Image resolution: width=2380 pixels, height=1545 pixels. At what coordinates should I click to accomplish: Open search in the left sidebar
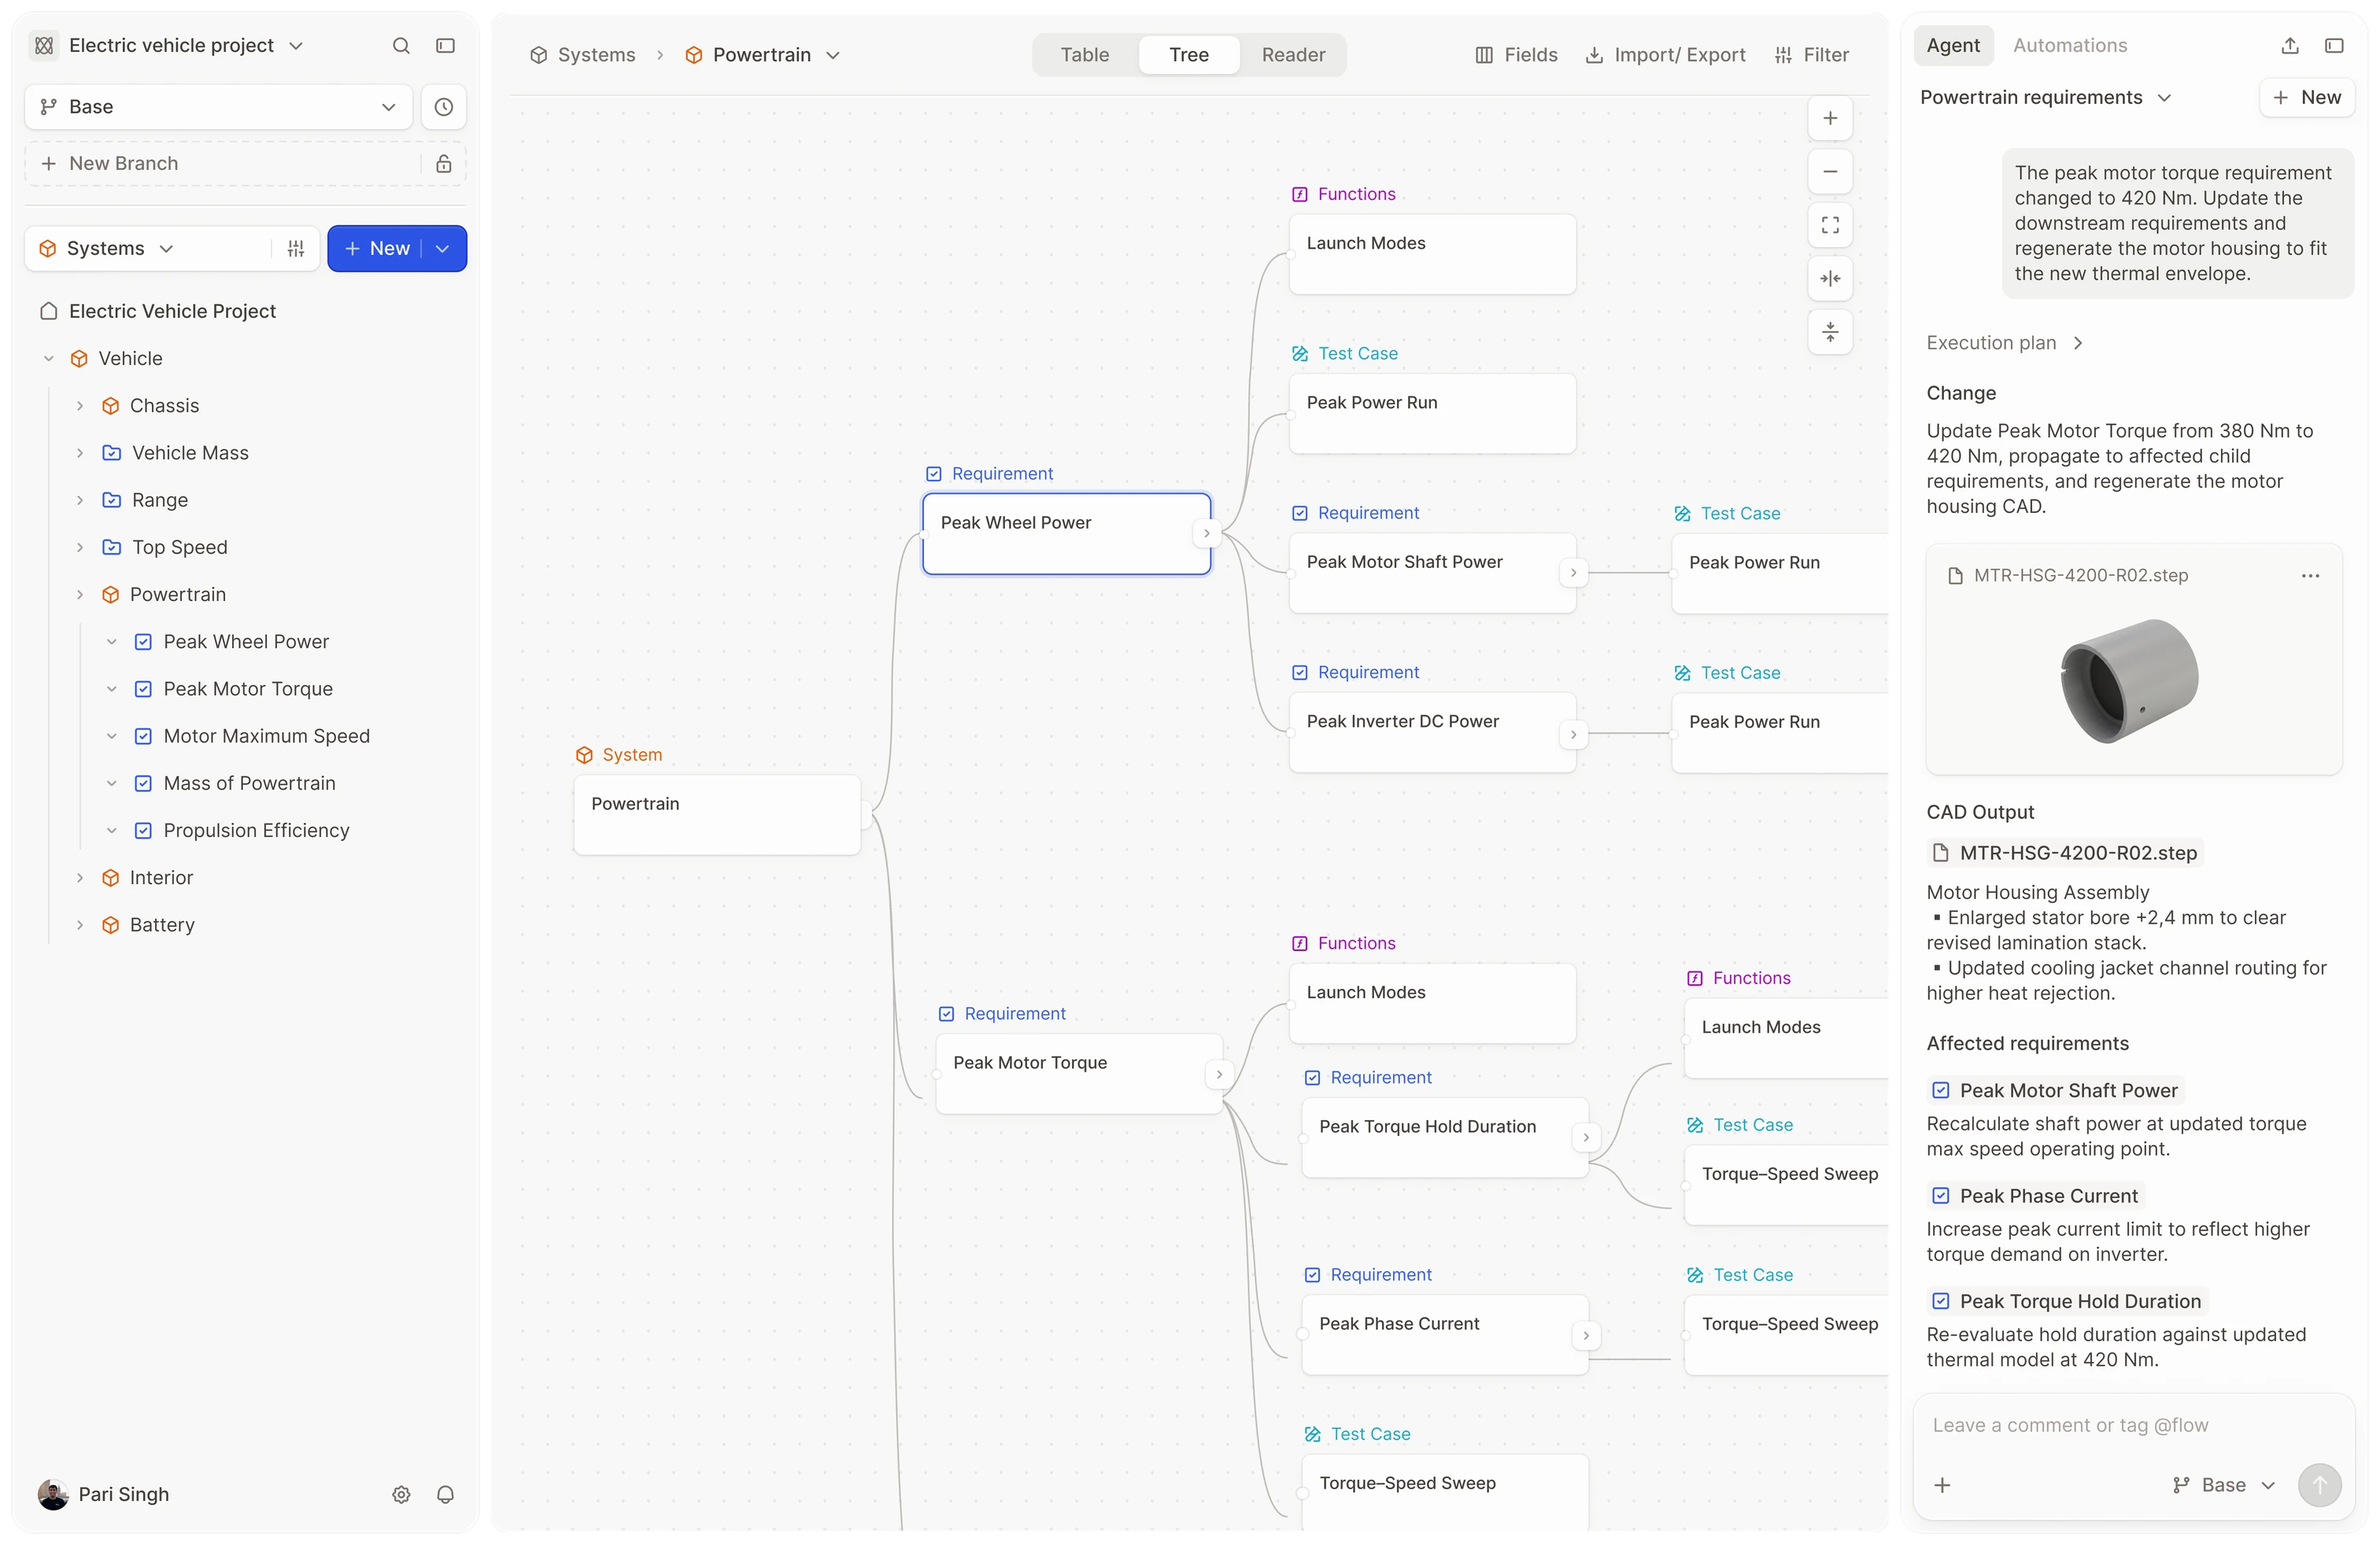click(x=401, y=46)
